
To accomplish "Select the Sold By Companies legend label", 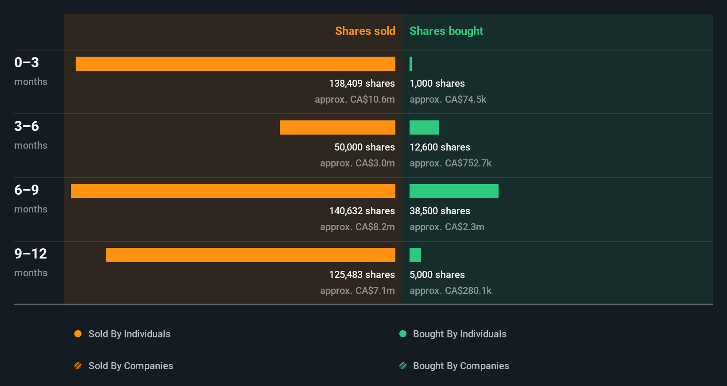I will [x=131, y=366].
